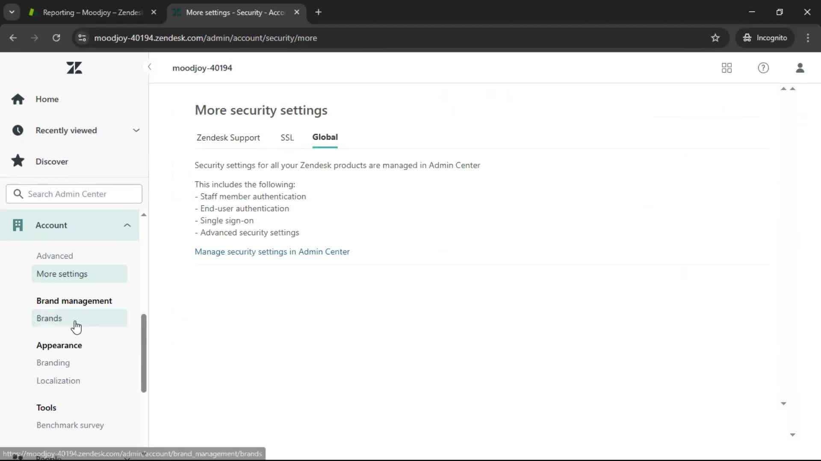Screen dimensions: 821x461
Task: Open Benchmark survey under Tools
Action: [x=70, y=425]
